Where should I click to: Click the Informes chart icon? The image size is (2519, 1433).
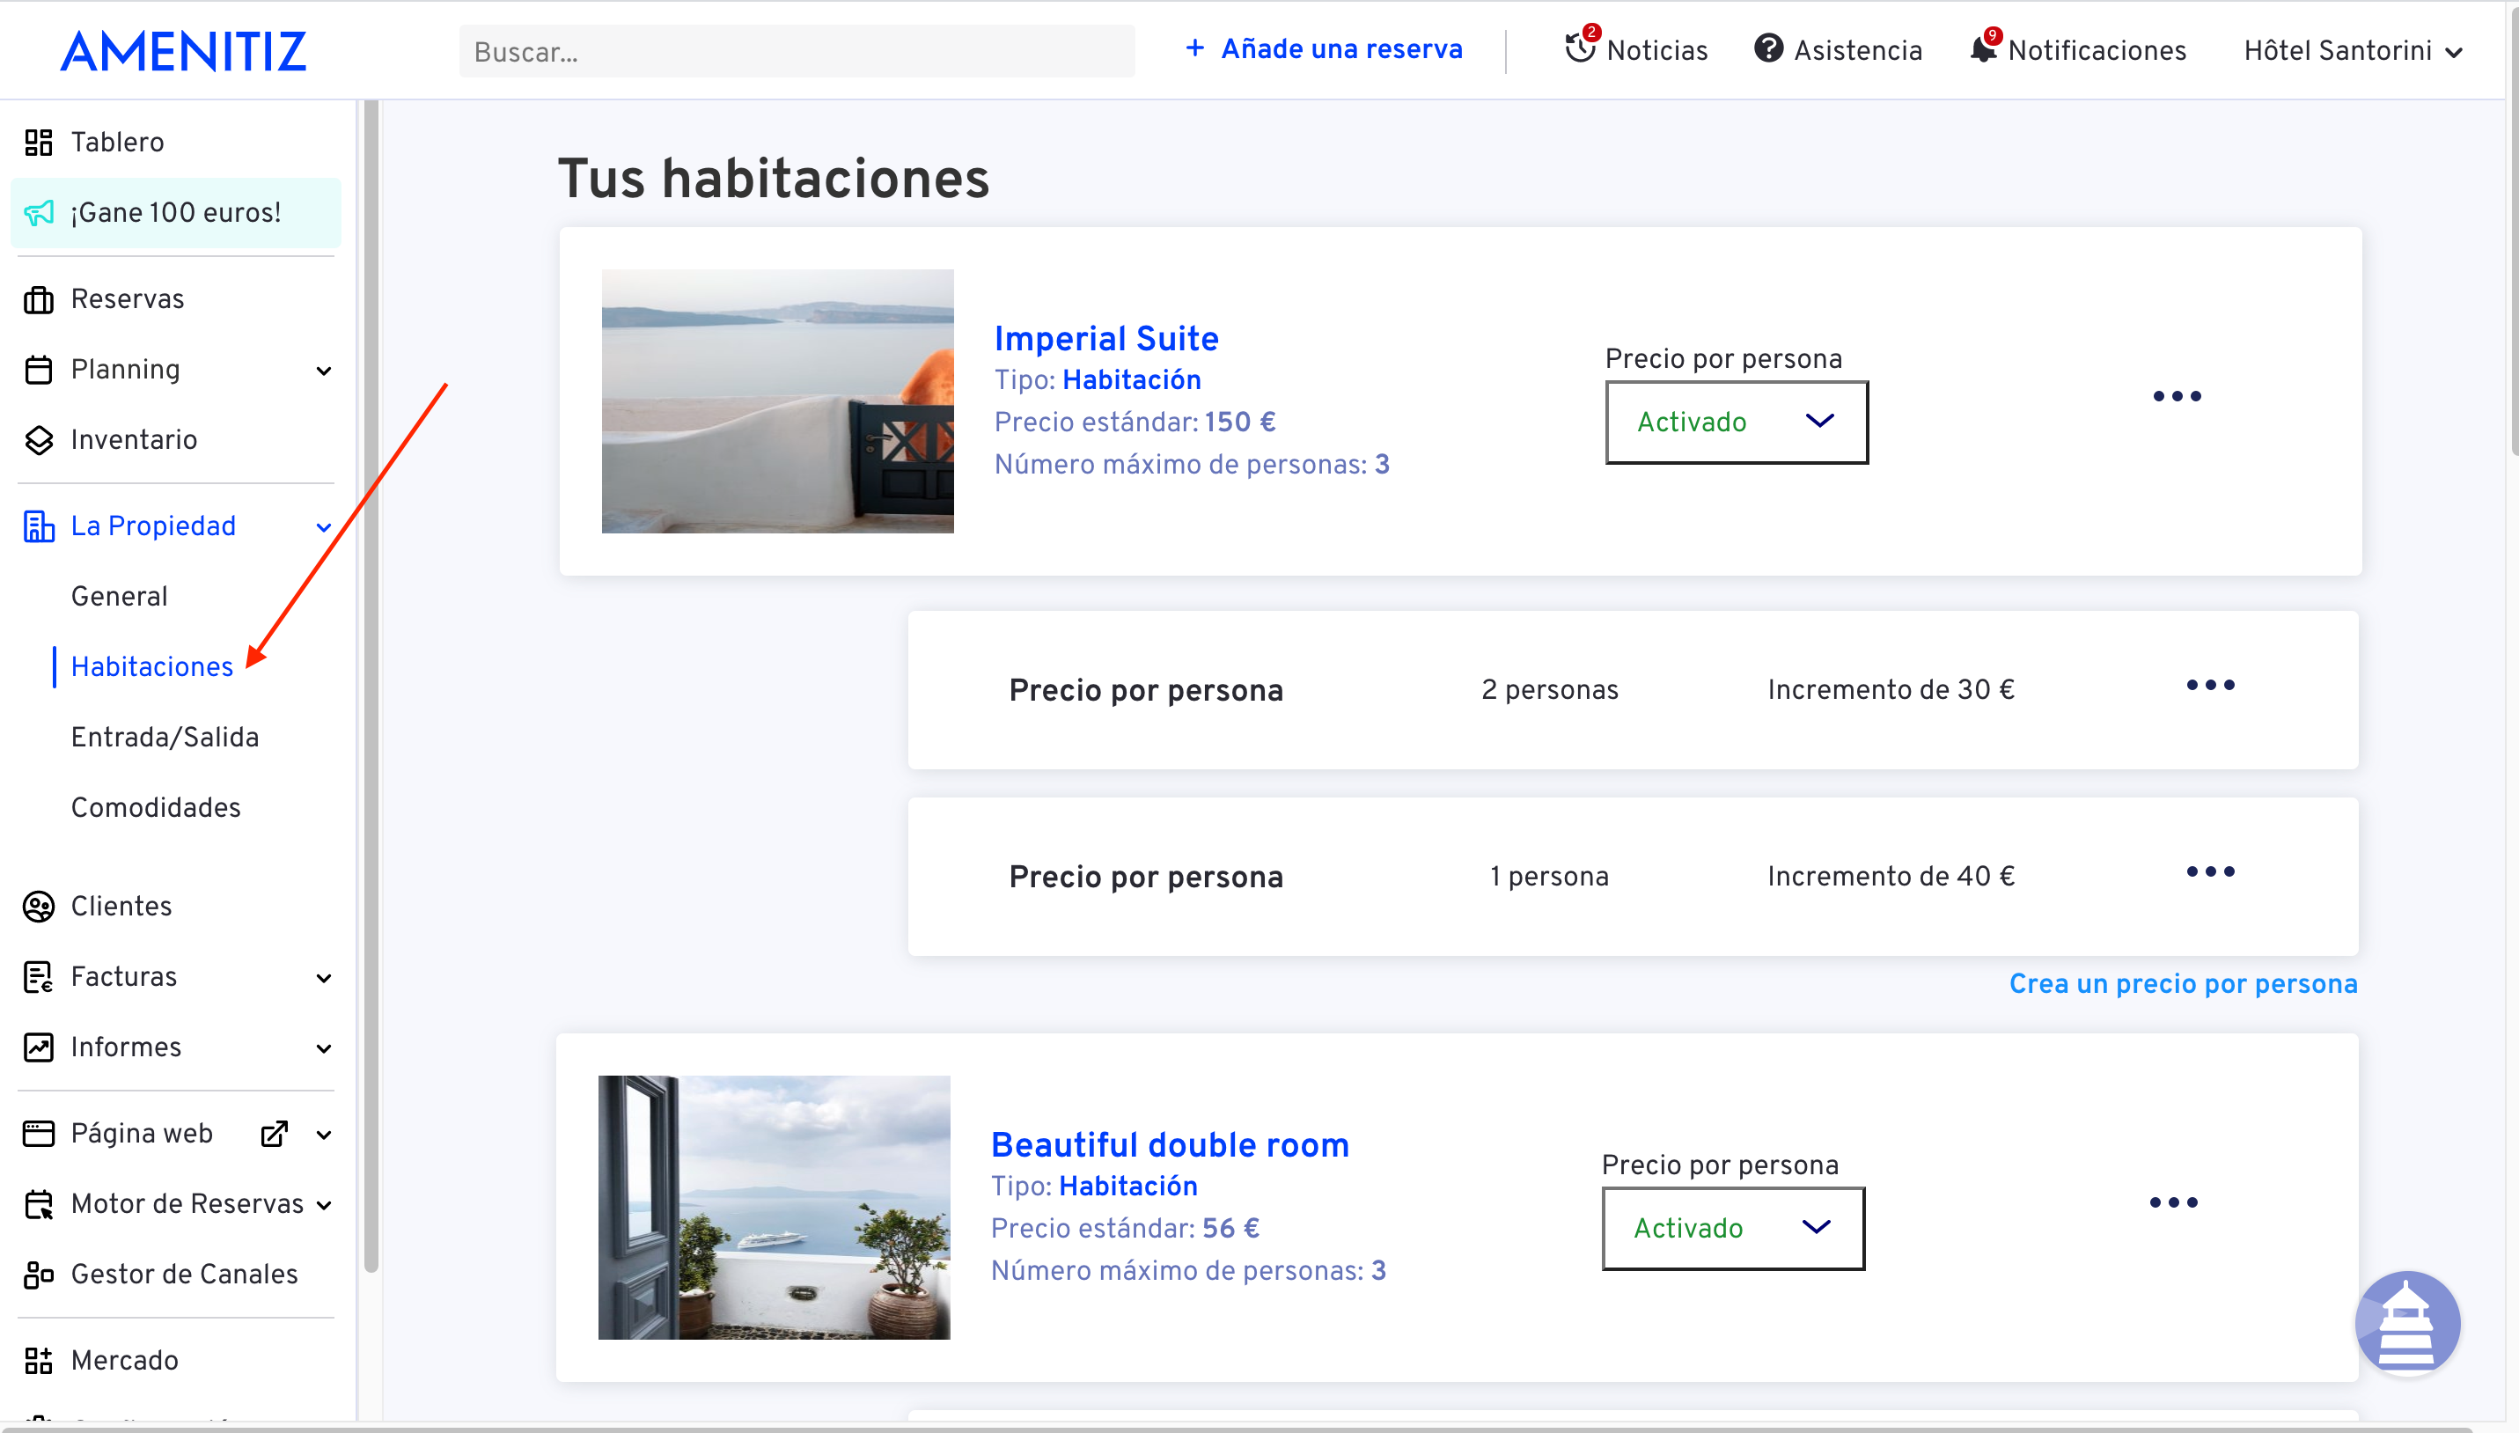(x=39, y=1047)
